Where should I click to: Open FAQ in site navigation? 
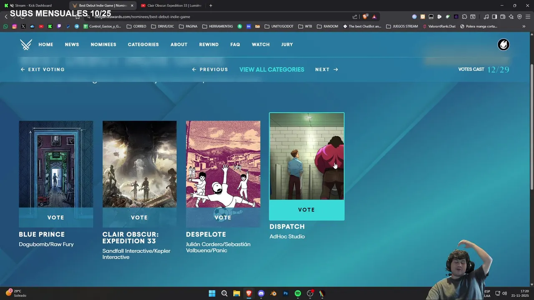(235, 45)
